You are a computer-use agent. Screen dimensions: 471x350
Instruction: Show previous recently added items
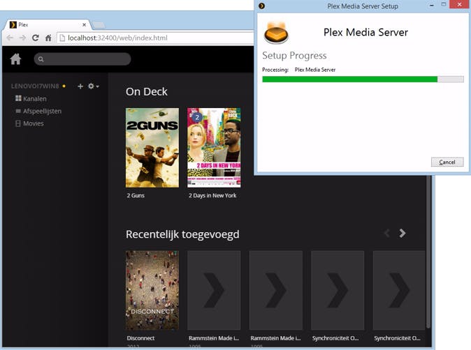[387, 233]
